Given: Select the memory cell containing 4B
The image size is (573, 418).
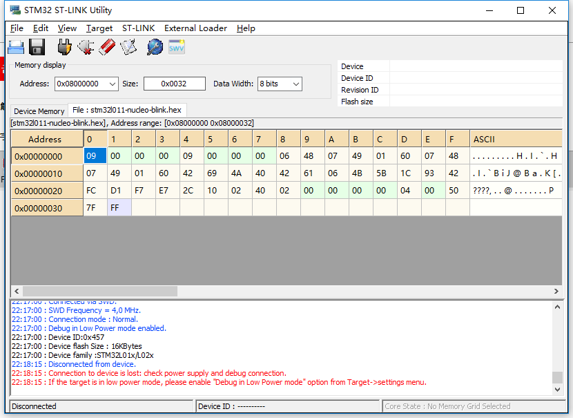Looking at the screenshot, I should tap(360, 173).
